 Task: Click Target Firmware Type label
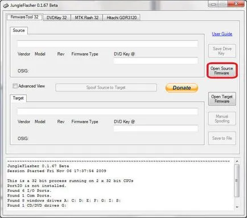click(x=85, y=122)
